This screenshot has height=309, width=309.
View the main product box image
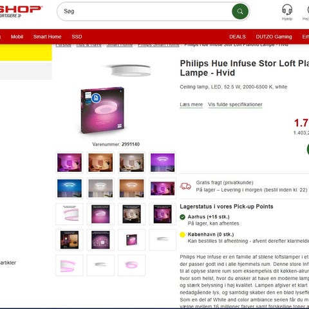pyautogui.click(x=102, y=110)
